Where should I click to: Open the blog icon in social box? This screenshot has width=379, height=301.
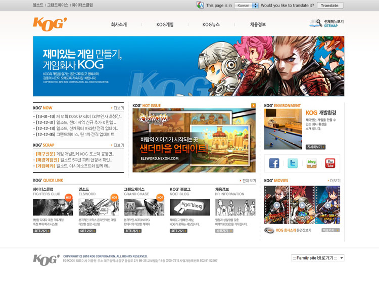coord(311,163)
